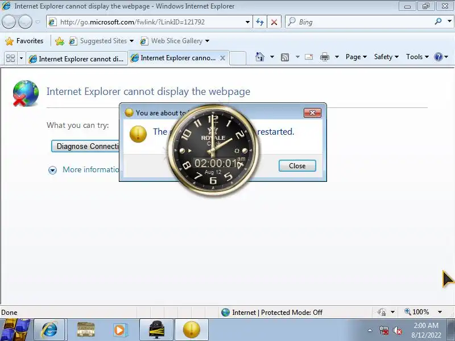
Task: Expand the Home button dropdown arrow
Action: [272, 57]
